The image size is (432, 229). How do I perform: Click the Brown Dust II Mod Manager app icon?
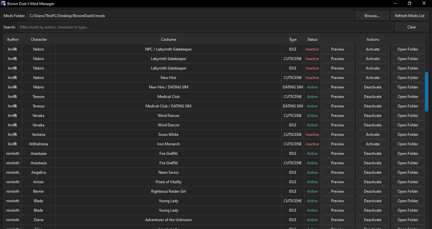[x=3, y=3]
